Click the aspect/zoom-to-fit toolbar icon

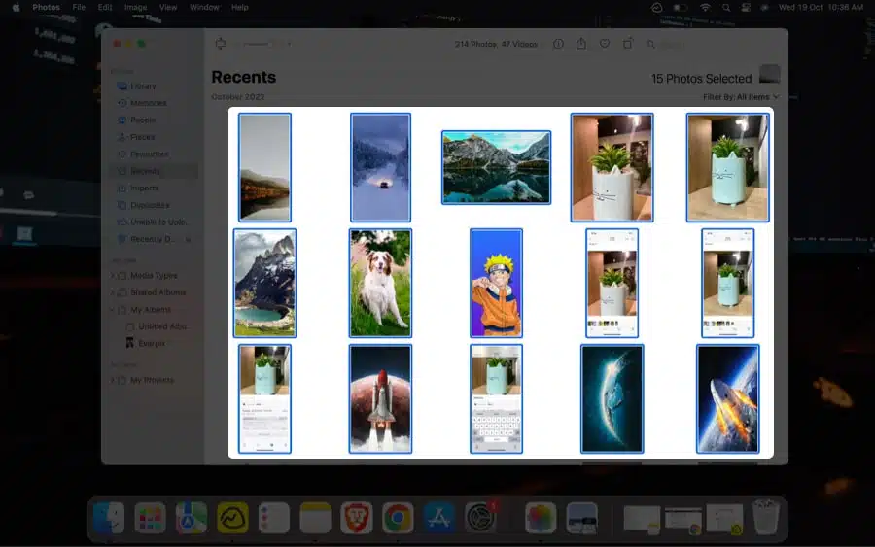(x=221, y=44)
